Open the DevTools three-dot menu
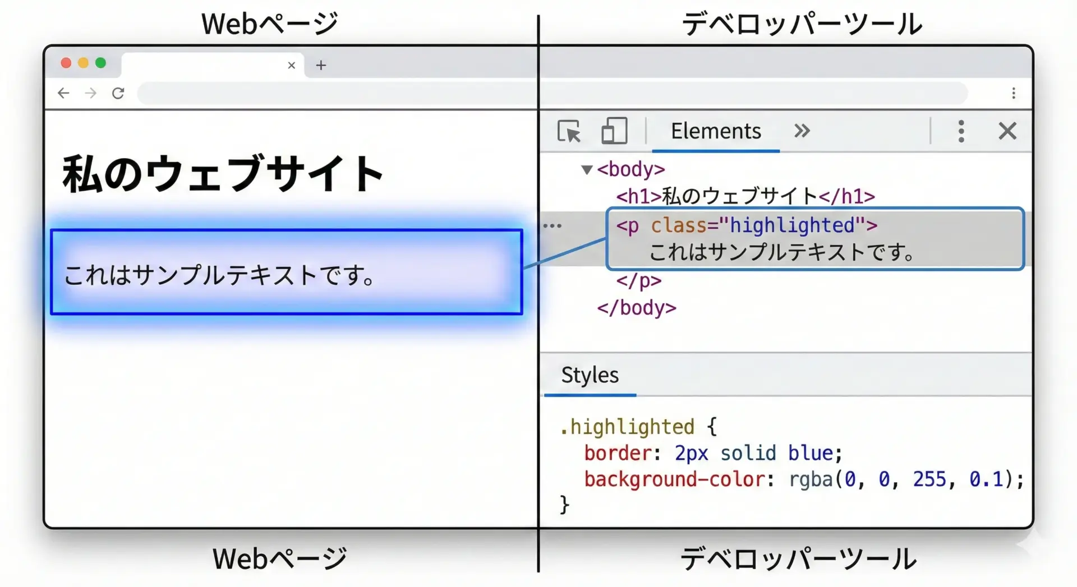The width and height of the screenshot is (1077, 587). pos(961,132)
